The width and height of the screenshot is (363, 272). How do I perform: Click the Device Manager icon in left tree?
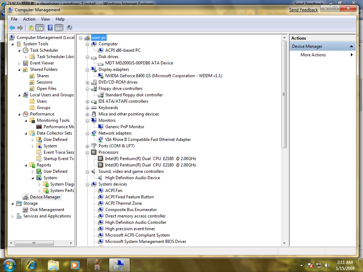pos(26,197)
